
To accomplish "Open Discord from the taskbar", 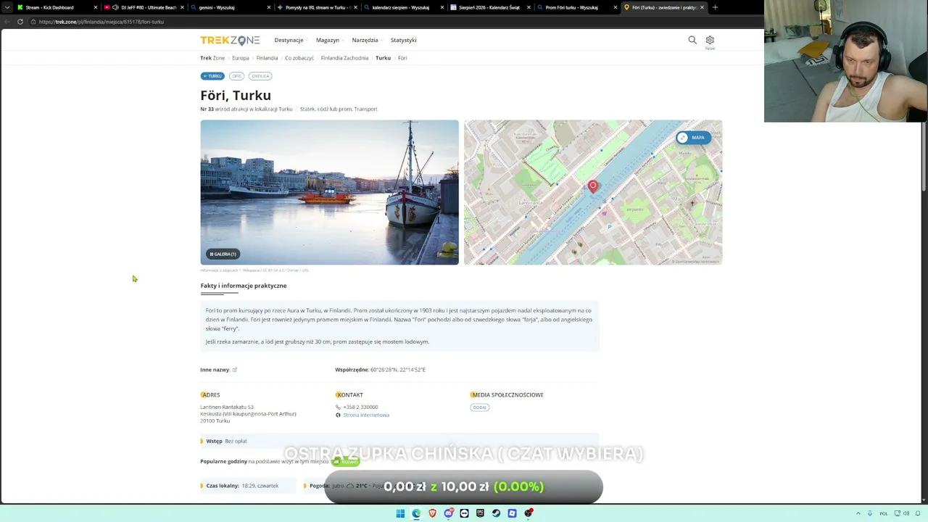I will pyautogui.click(x=449, y=513).
